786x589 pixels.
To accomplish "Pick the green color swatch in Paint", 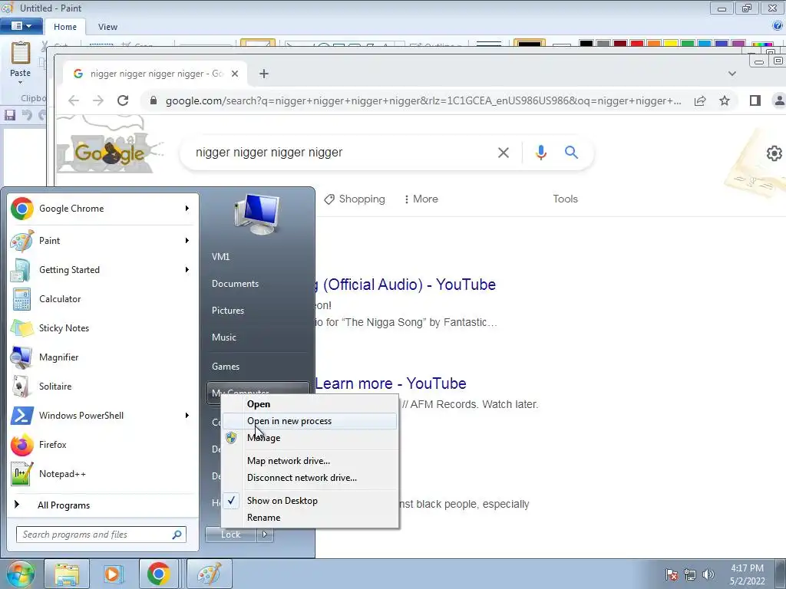I will [688, 44].
